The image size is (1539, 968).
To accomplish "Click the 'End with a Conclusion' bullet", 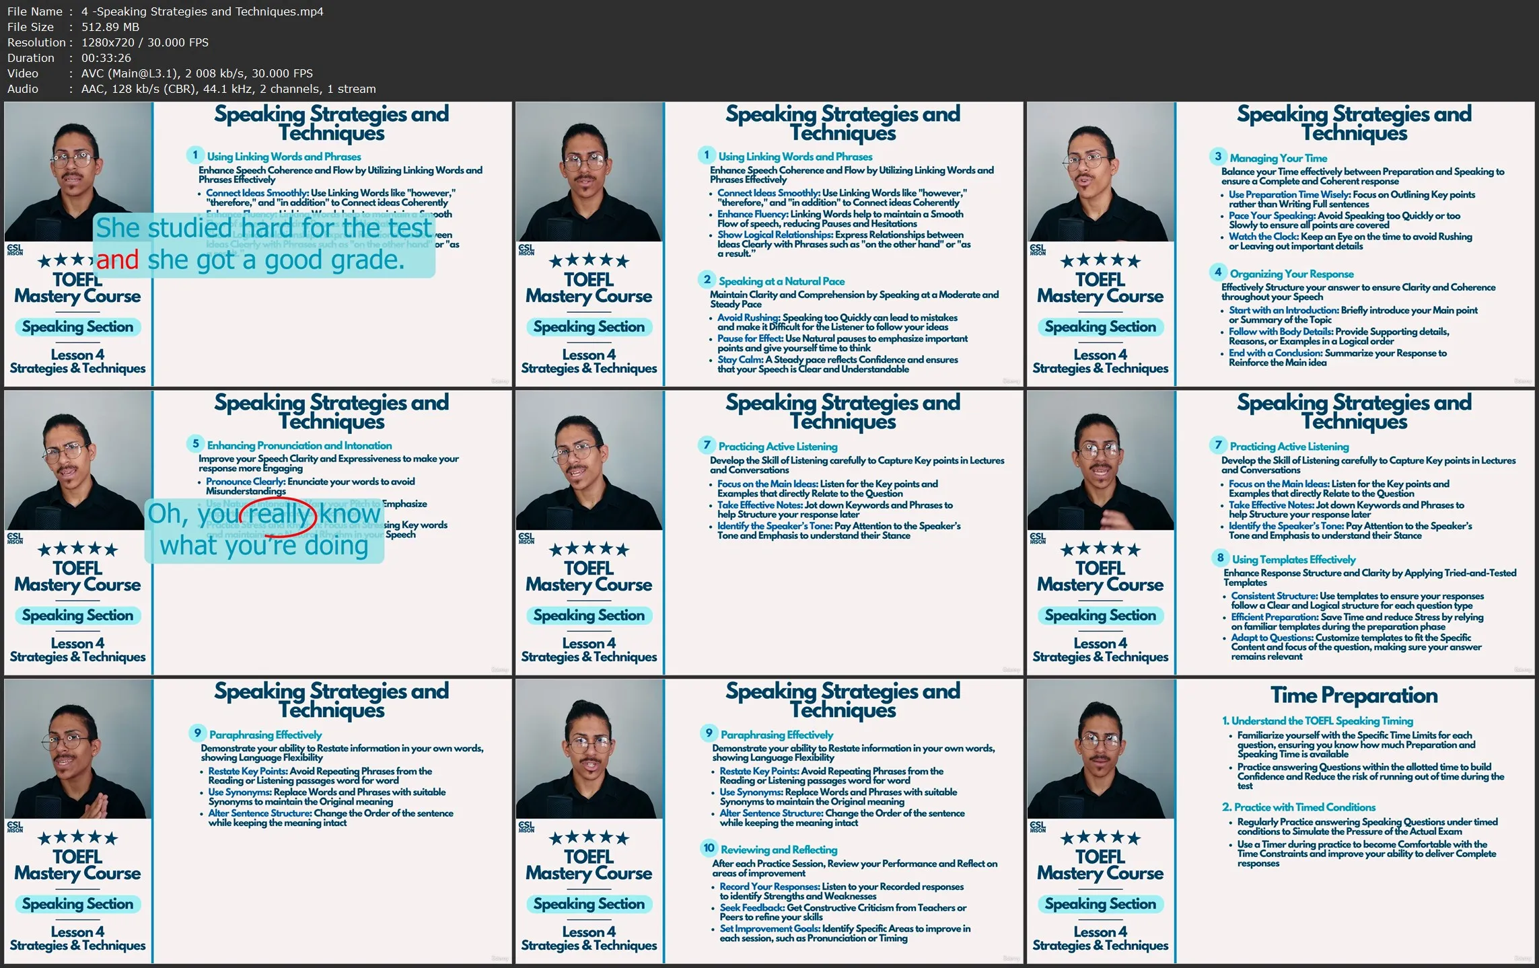I will 1338,357.
